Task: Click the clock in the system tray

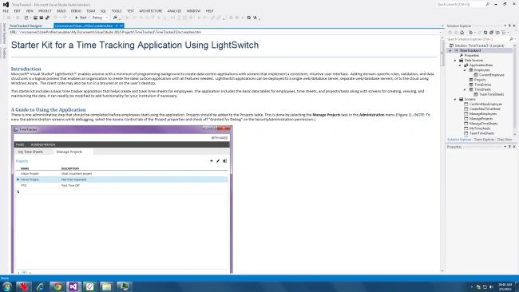Action: [505, 286]
